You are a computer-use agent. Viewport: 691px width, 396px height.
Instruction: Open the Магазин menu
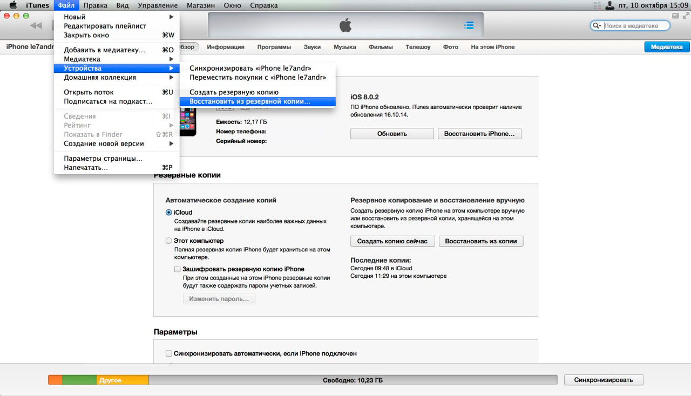tap(201, 5)
